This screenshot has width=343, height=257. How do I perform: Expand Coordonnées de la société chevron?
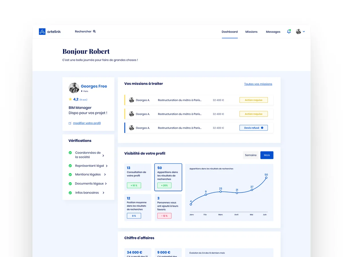click(103, 156)
